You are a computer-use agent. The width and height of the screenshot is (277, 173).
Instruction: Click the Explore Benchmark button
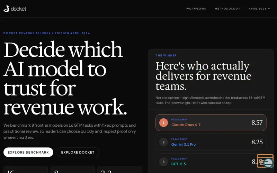click(28, 152)
